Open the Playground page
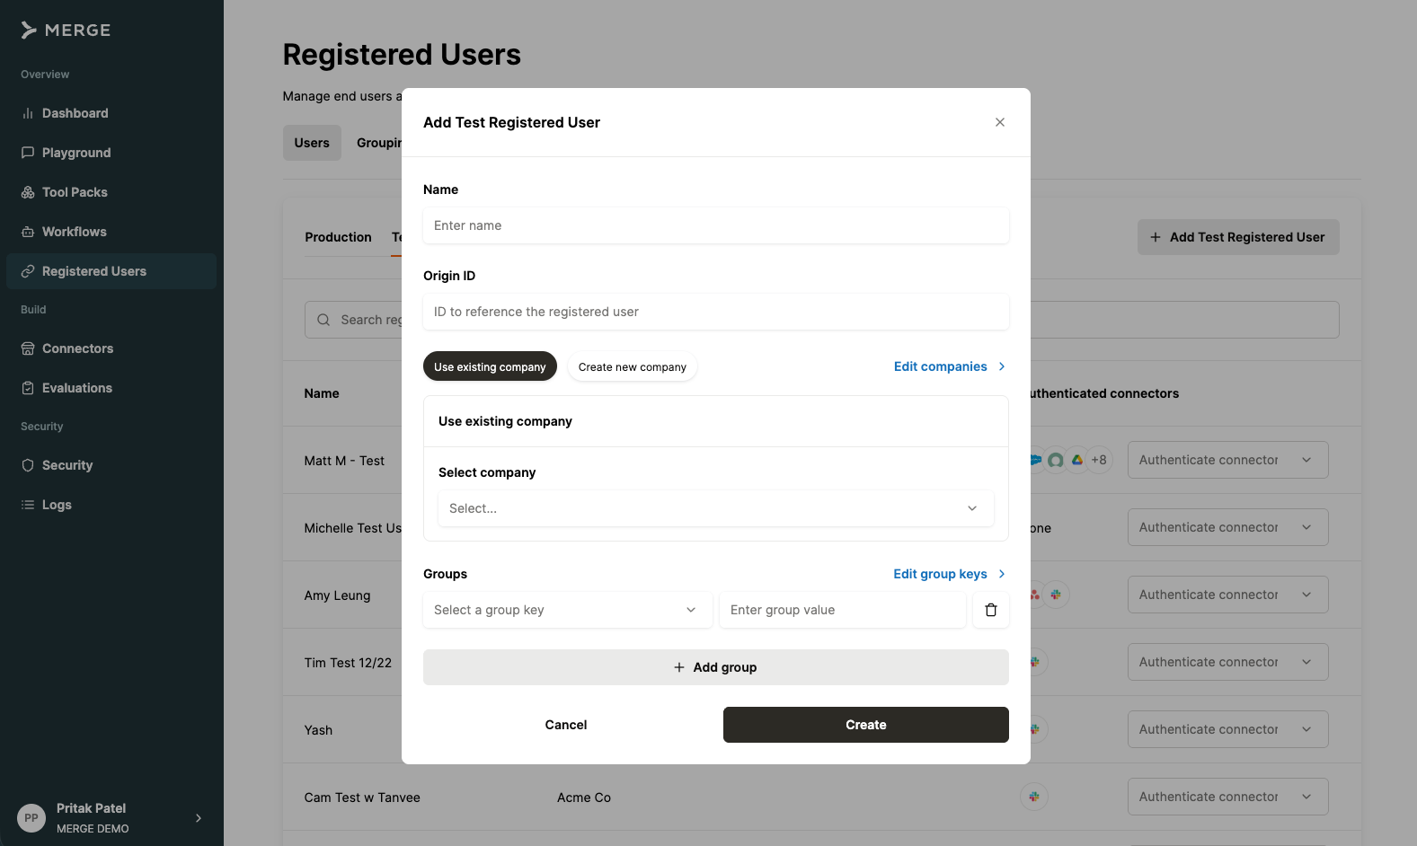The width and height of the screenshot is (1417, 846). click(111, 153)
